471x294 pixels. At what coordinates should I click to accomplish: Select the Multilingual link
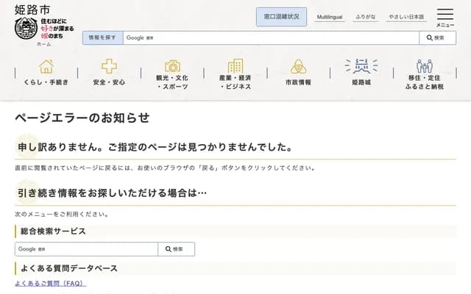(330, 17)
